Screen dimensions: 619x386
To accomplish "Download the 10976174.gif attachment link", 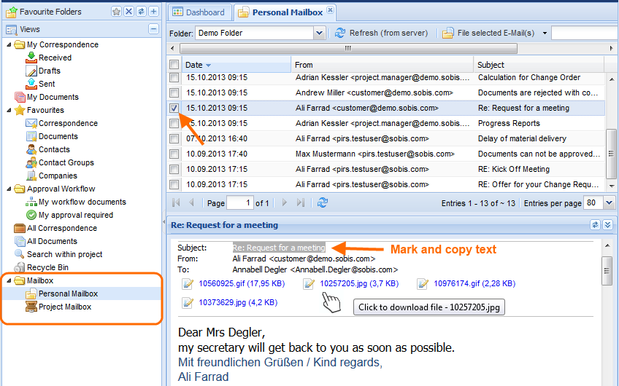I will (x=463, y=283).
